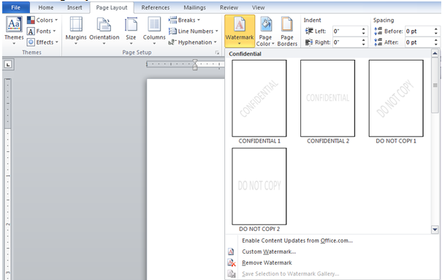
Task: Open Line Numbers dropdown
Action: (x=194, y=31)
